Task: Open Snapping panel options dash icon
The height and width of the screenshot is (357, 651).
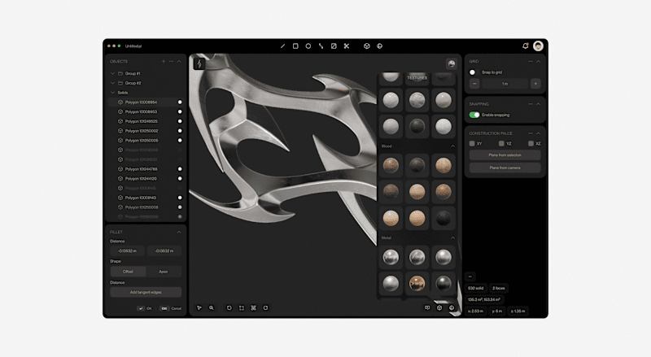Action: click(x=531, y=104)
